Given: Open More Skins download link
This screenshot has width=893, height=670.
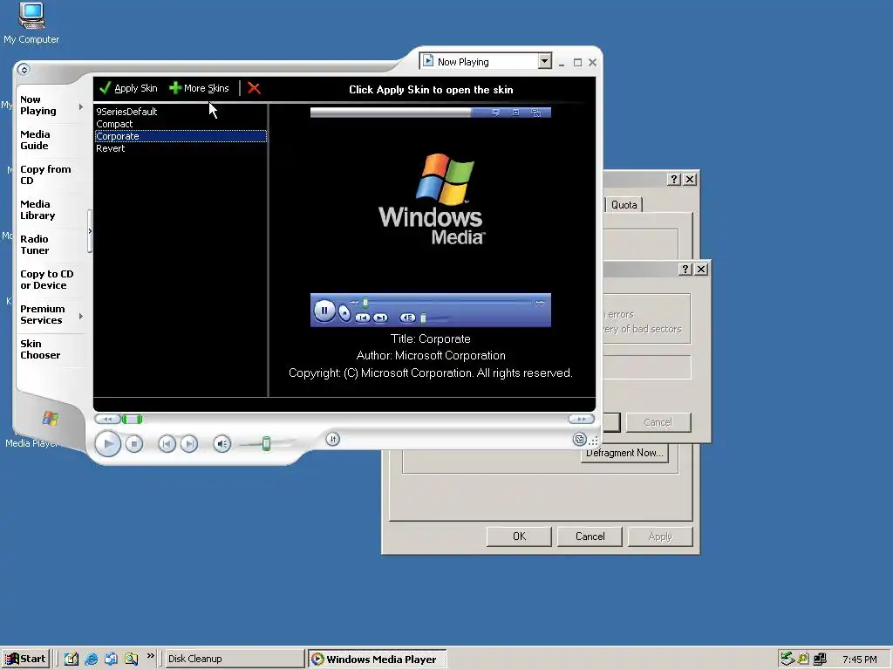Looking at the screenshot, I should [x=199, y=88].
